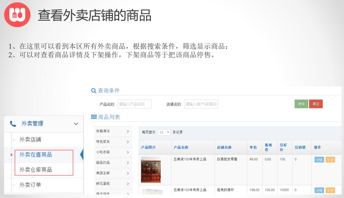
Task: Expand the 甜品饮品 category arrow
Action: pos(128,163)
